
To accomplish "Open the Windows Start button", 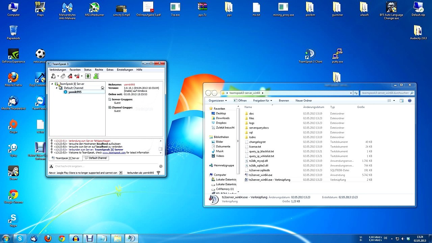I will [x=6, y=239].
